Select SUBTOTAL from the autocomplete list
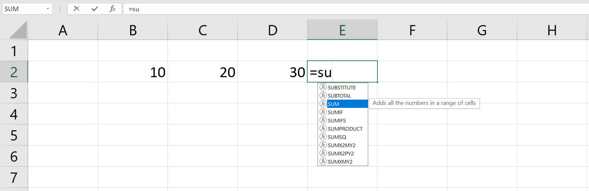The height and width of the screenshot is (191, 589). [x=343, y=96]
